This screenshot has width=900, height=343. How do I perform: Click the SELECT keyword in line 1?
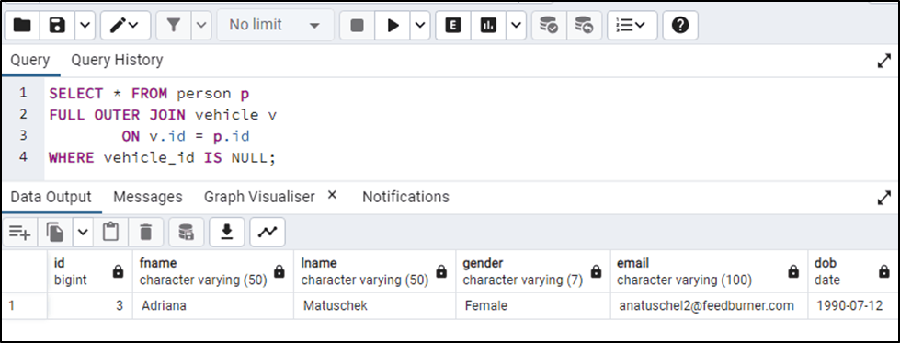76,94
